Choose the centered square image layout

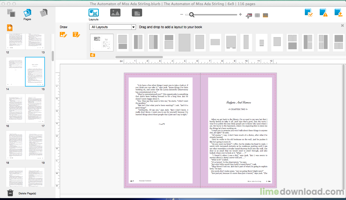(277, 42)
